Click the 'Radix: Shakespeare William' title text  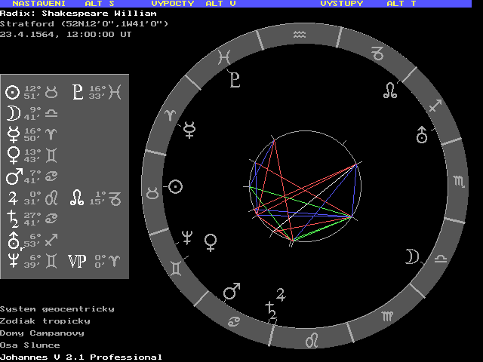click(78, 13)
